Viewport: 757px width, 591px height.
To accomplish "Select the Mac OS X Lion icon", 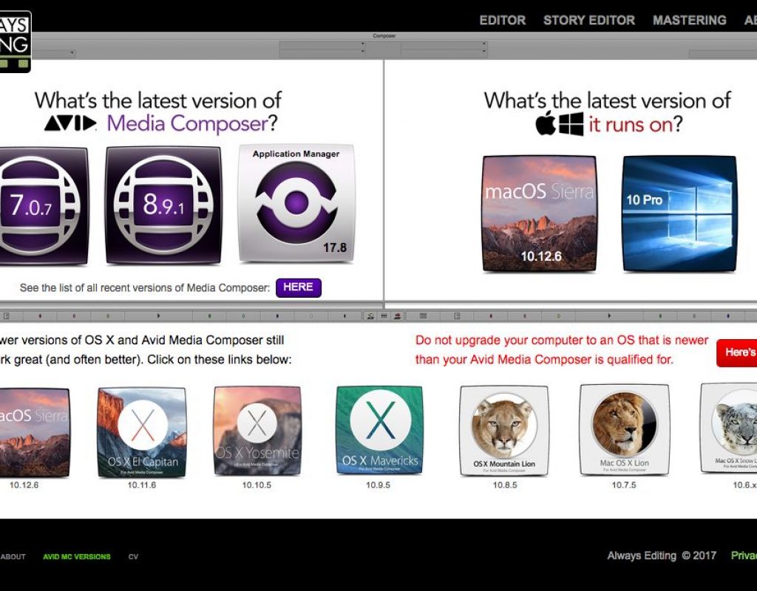I will [624, 430].
